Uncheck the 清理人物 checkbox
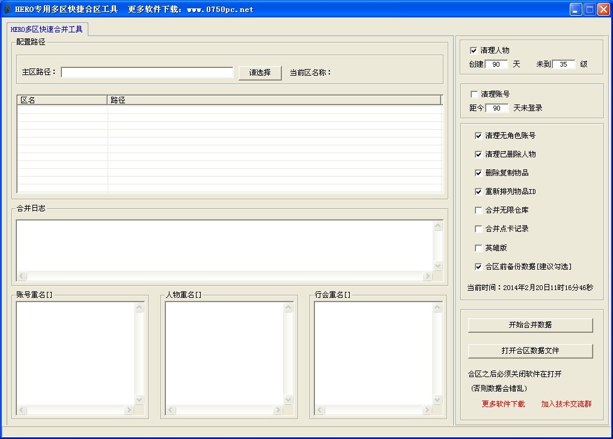 click(474, 50)
